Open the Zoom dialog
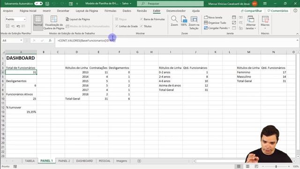300x169 pixels. coord(174,21)
